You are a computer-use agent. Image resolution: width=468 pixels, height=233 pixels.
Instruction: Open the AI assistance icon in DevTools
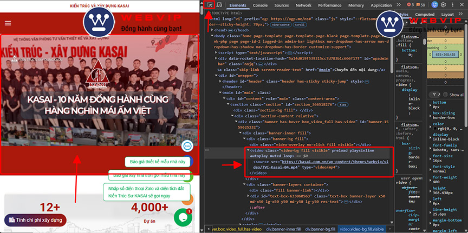point(434,5)
